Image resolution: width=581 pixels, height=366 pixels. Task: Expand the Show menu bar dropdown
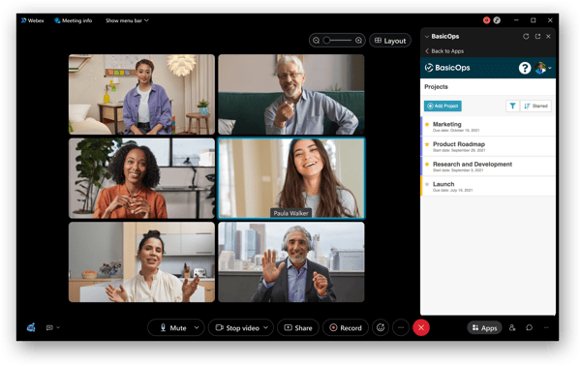tap(127, 20)
